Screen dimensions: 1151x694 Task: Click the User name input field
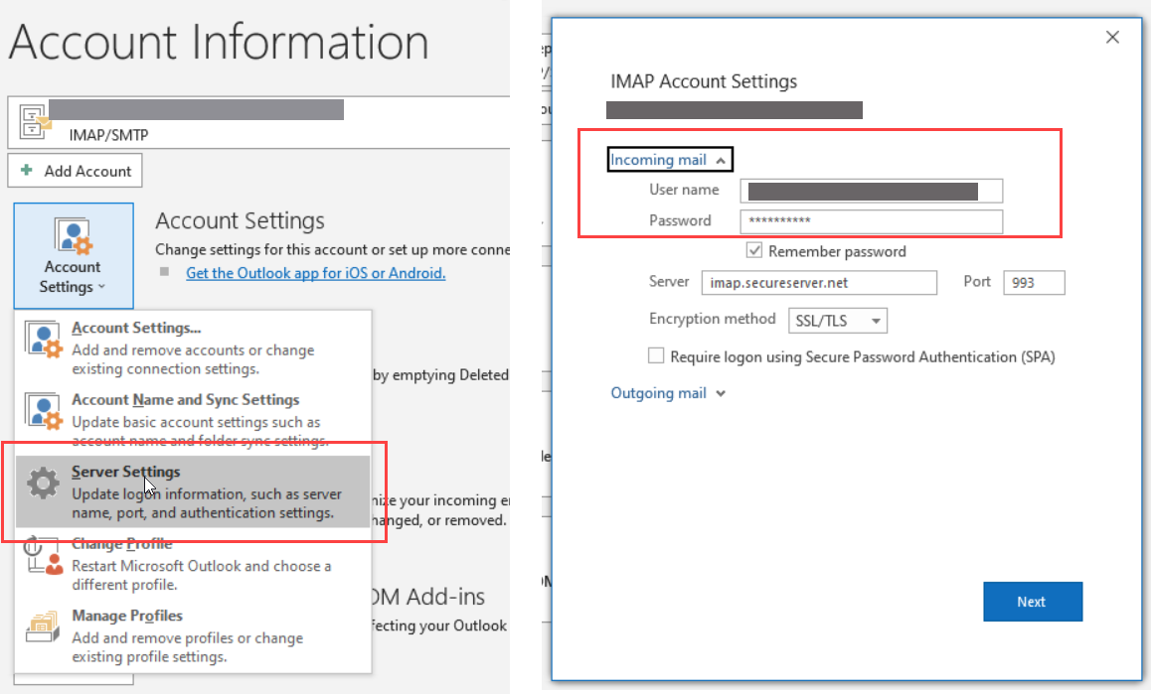point(872,191)
